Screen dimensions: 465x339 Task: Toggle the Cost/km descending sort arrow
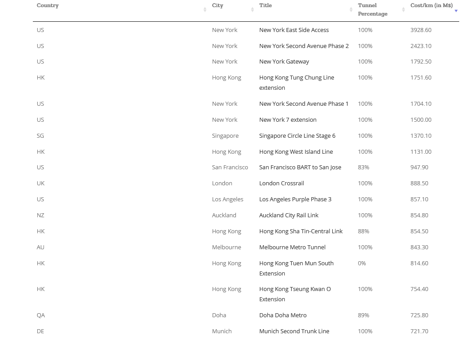pos(456,11)
